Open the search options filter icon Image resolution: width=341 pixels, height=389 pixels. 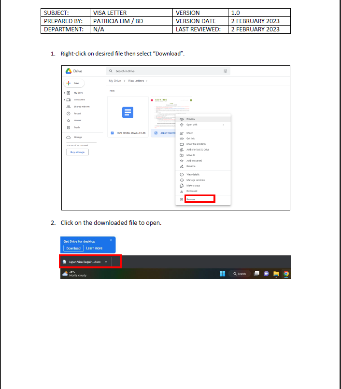coord(225,71)
